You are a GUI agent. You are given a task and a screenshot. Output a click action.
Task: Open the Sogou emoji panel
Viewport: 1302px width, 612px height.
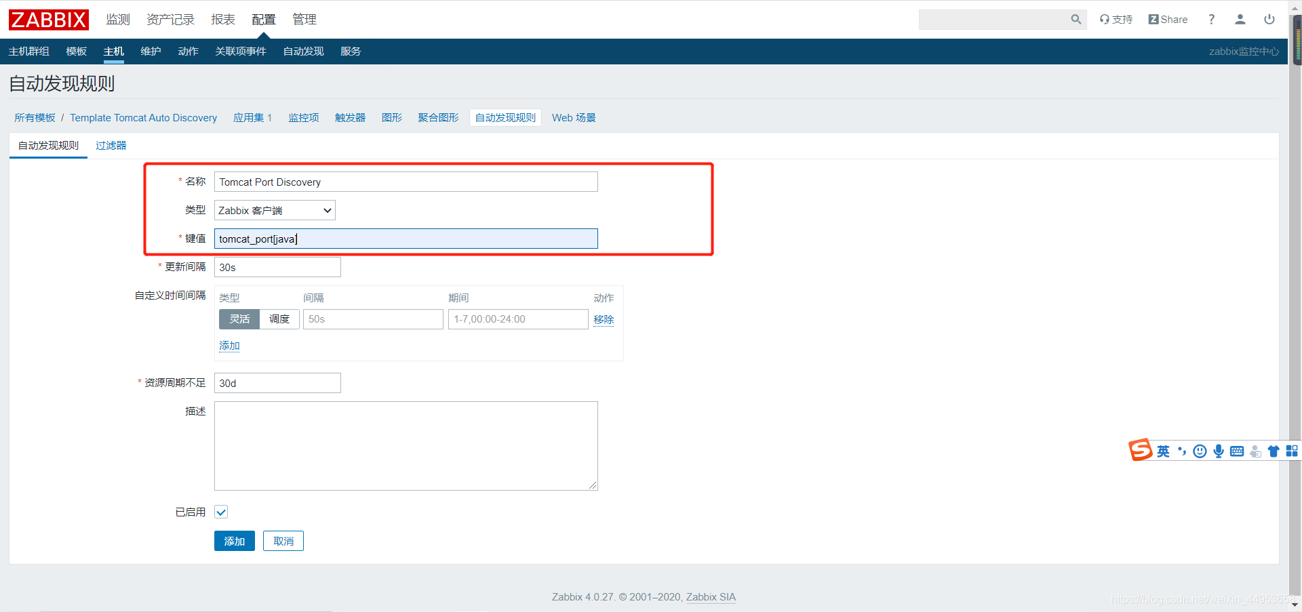1200,451
